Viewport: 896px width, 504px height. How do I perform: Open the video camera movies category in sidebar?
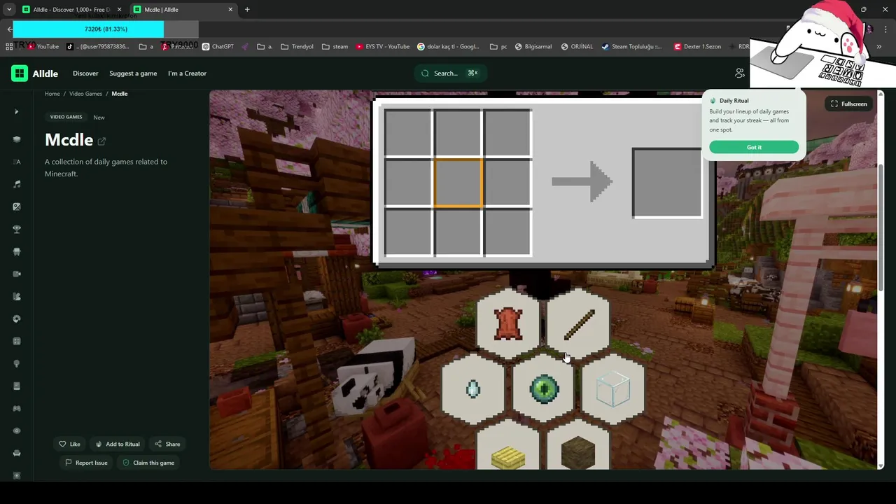tap(17, 274)
